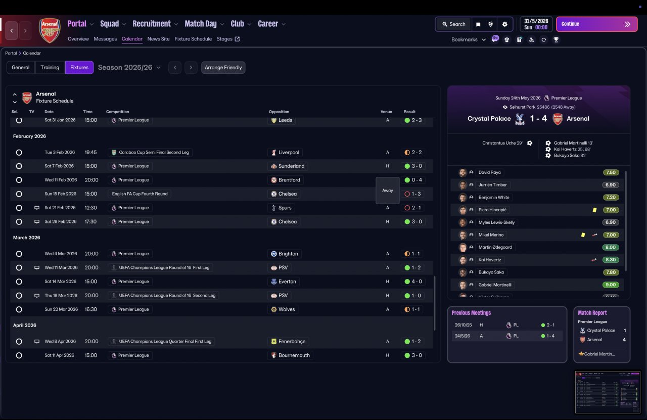
Task: Expand the Portal menu chevron
Action: click(x=91, y=24)
